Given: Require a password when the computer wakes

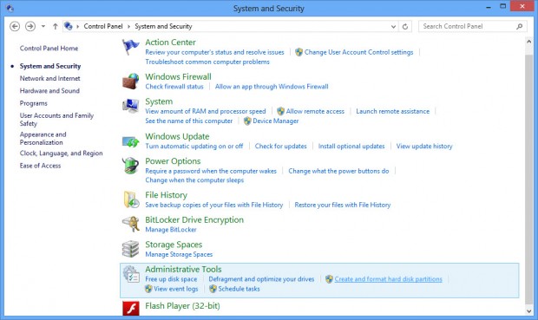Looking at the screenshot, I should pos(211,171).
